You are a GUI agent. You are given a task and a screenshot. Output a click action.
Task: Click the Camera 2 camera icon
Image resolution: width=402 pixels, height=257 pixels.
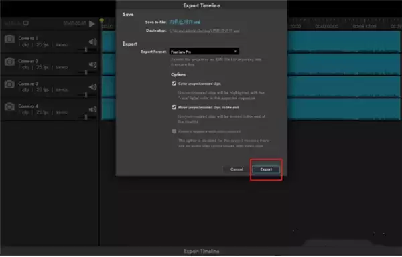[x=9, y=62]
